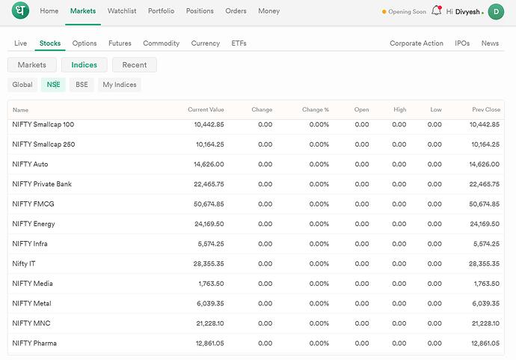Open the News link
The image size is (516, 360).
click(490, 43)
